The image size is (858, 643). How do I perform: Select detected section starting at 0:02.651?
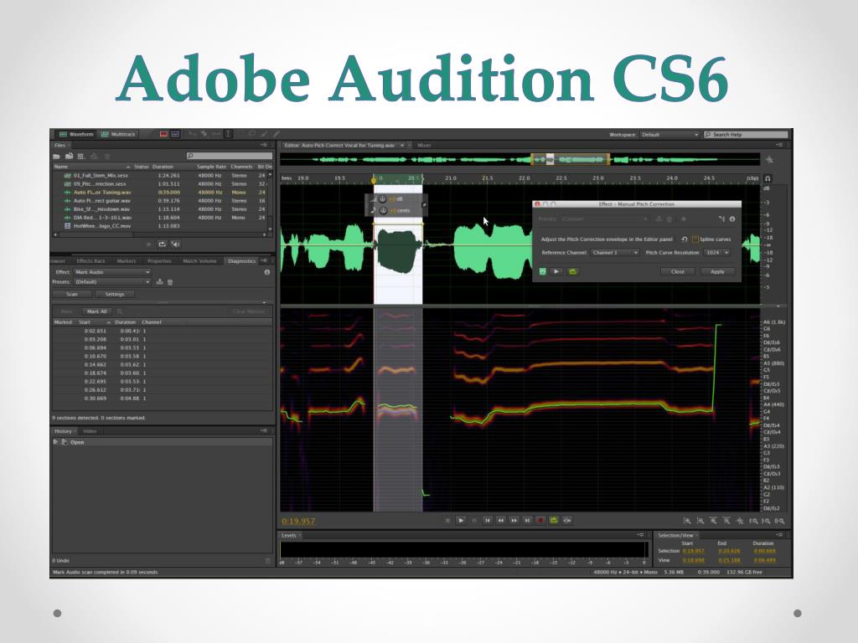pos(162,331)
